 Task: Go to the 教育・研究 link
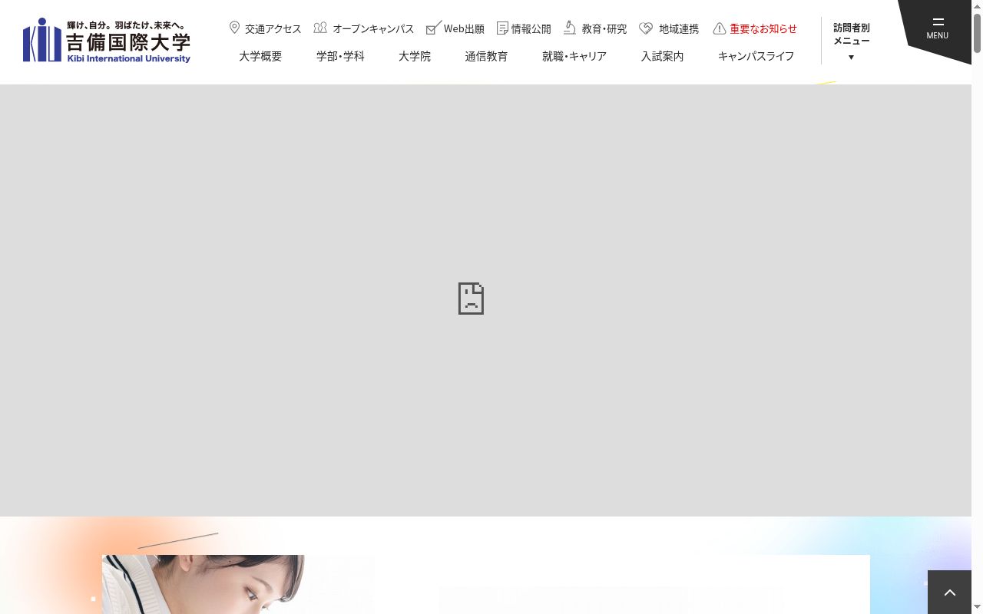(604, 28)
